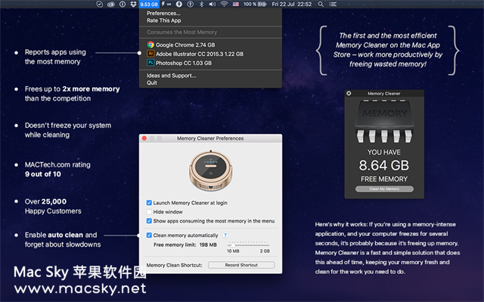Click the 100% battery status icon

(x=255, y=4)
